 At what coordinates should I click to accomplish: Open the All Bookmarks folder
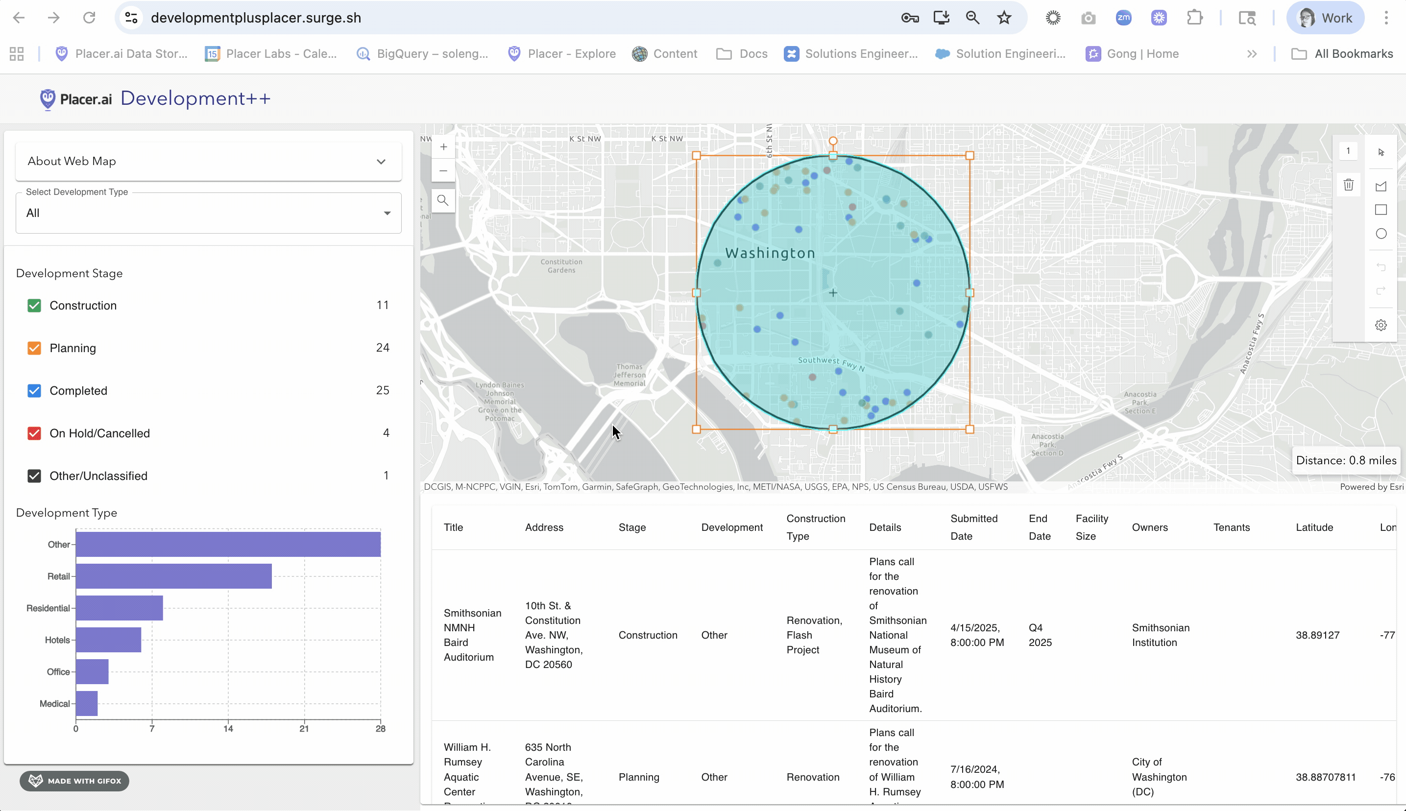click(1342, 54)
